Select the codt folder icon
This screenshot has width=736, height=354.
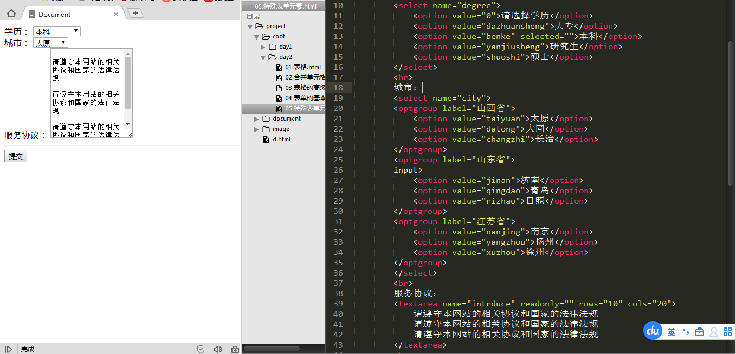266,36
